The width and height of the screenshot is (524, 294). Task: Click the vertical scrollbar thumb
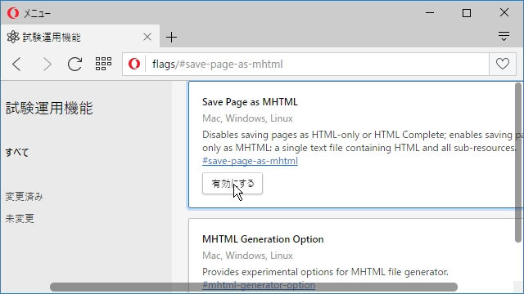pyautogui.click(x=518, y=163)
